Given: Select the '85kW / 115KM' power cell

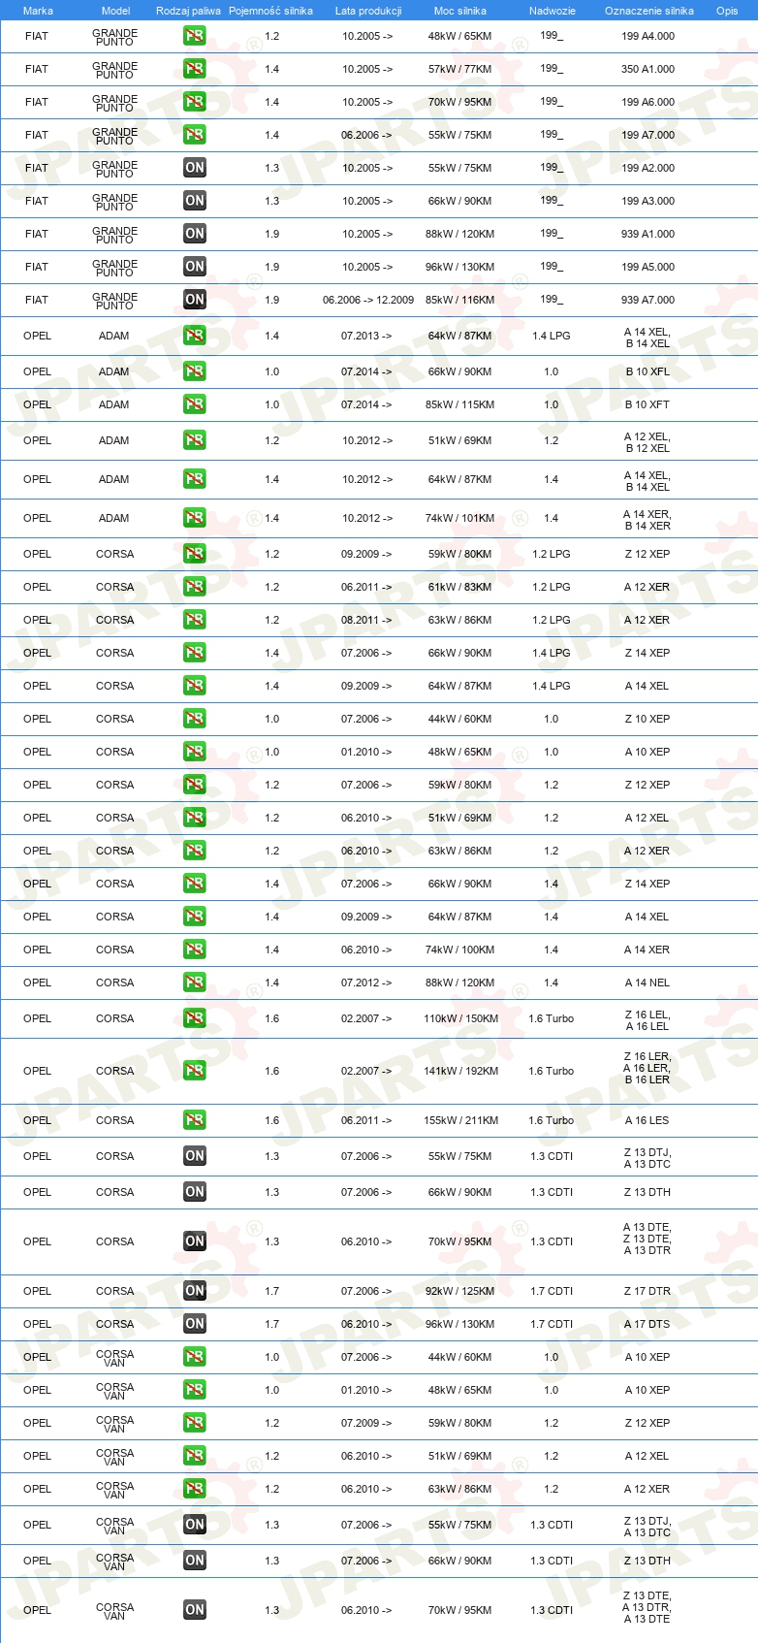Looking at the screenshot, I should pyautogui.click(x=460, y=404).
